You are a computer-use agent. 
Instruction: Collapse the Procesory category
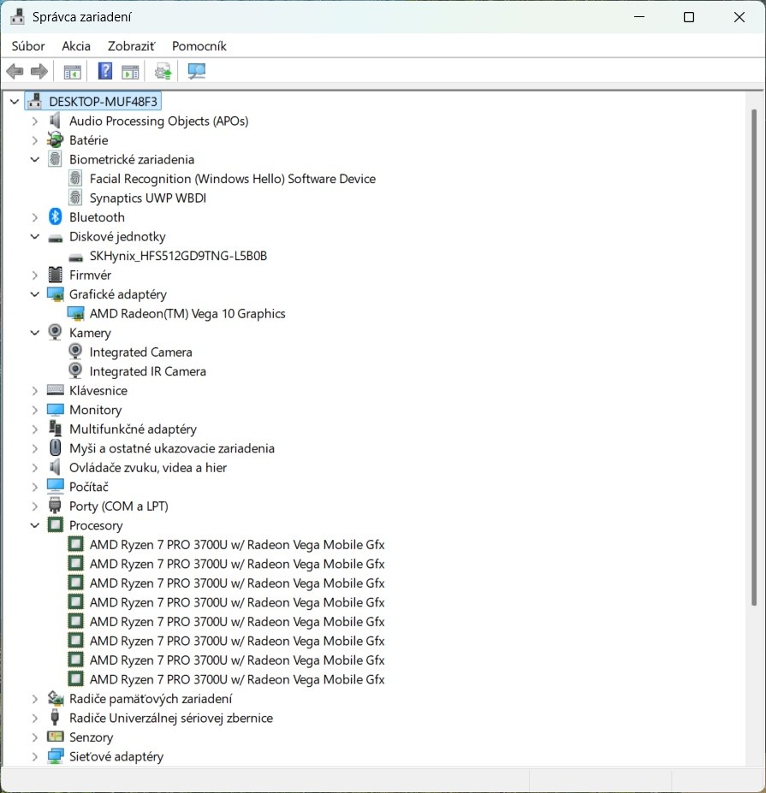[x=35, y=525]
